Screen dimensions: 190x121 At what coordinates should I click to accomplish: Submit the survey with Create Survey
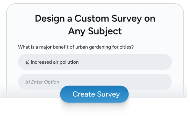point(94,94)
